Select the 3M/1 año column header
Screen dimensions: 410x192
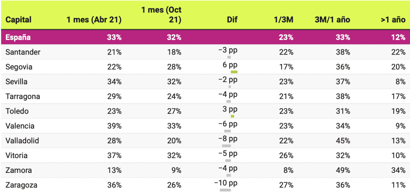click(x=332, y=20)
